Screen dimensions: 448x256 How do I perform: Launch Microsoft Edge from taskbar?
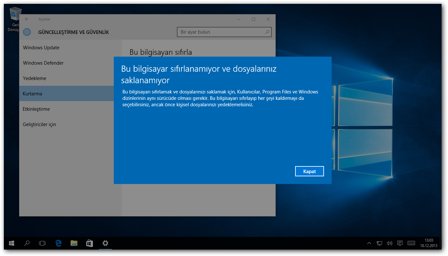point(58,243)
